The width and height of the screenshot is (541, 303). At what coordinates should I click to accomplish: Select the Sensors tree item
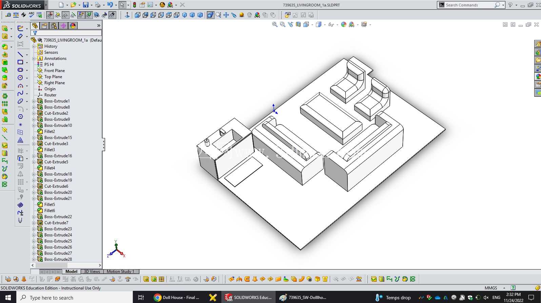tap(51, 52)
